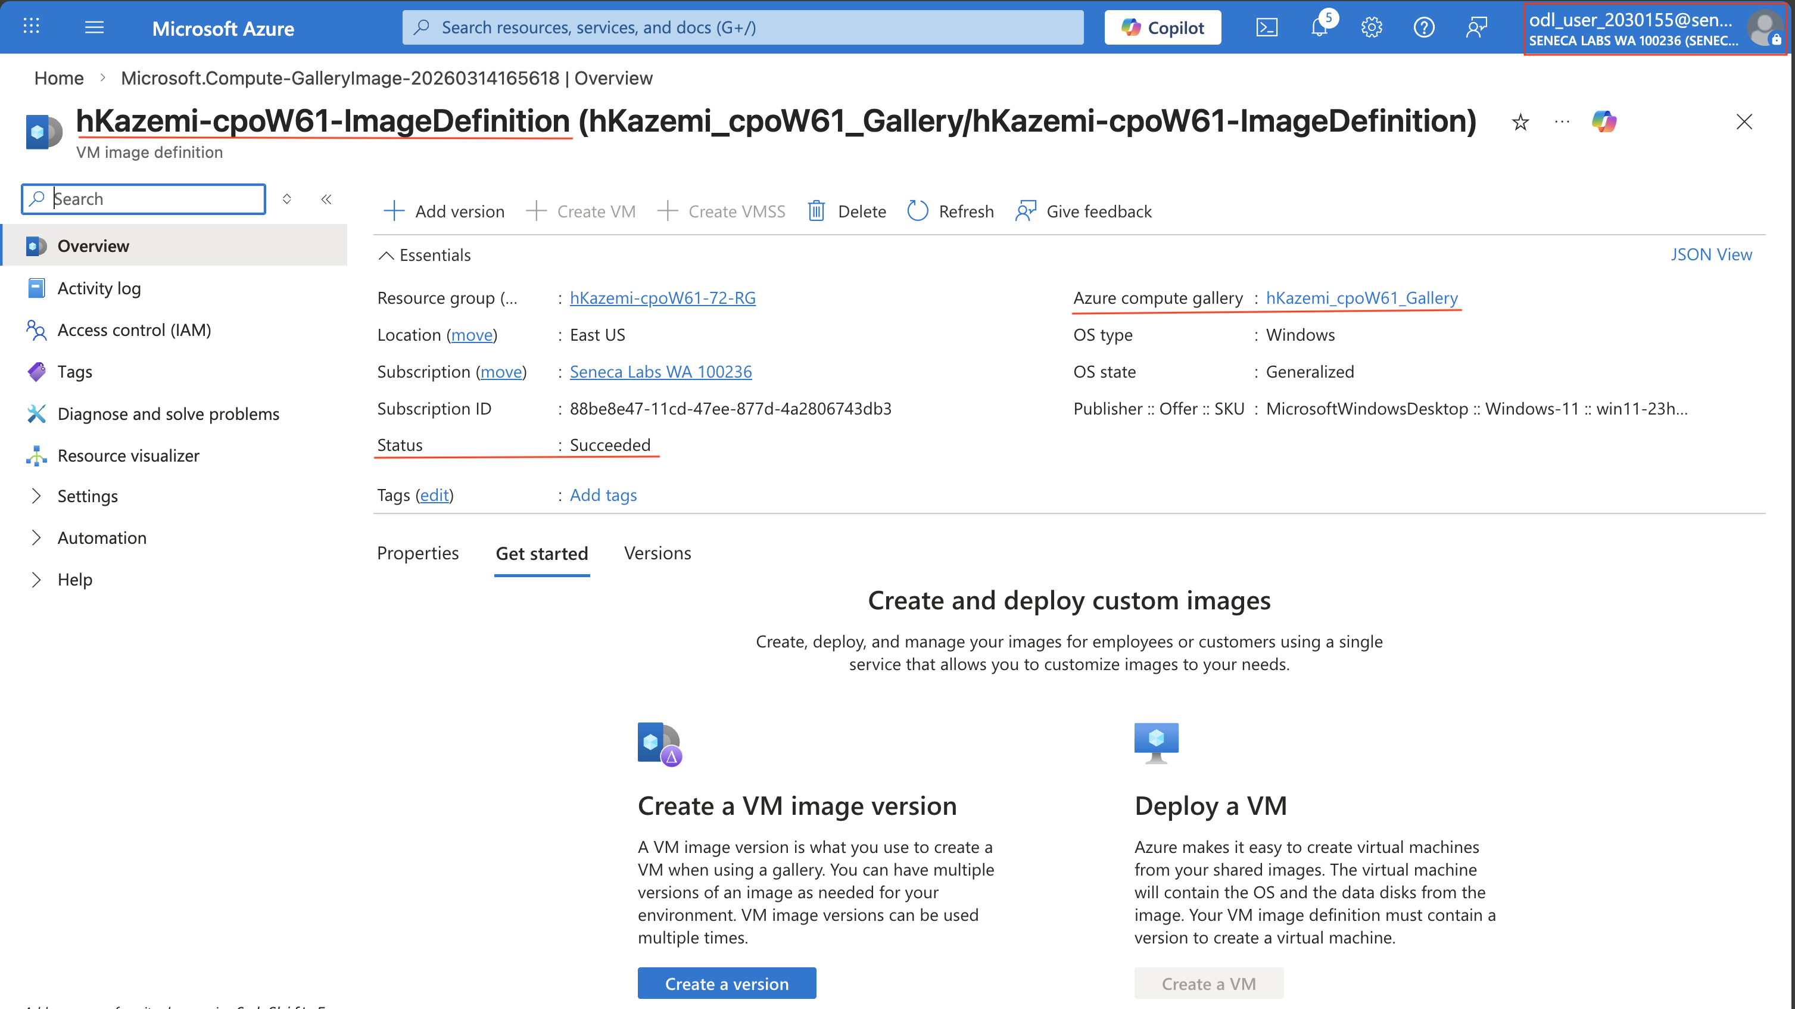Viewport: 1795px width, 1009px height.
Task: Launch Cloud Shell from top bar
Action: click(x=1266, y=27)
